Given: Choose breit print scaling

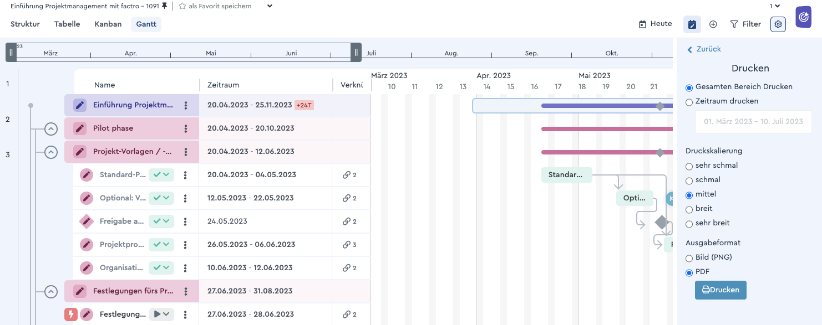Looking at the screenshot, I should 689,209.
